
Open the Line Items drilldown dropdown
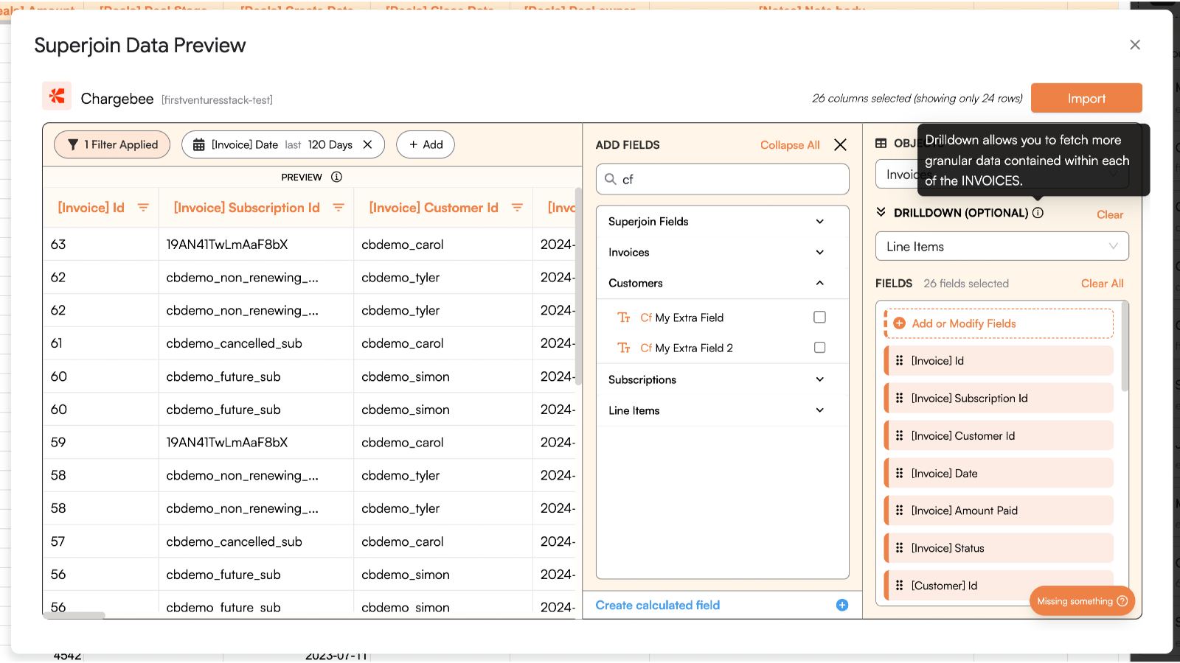(x=1002, y=247)
